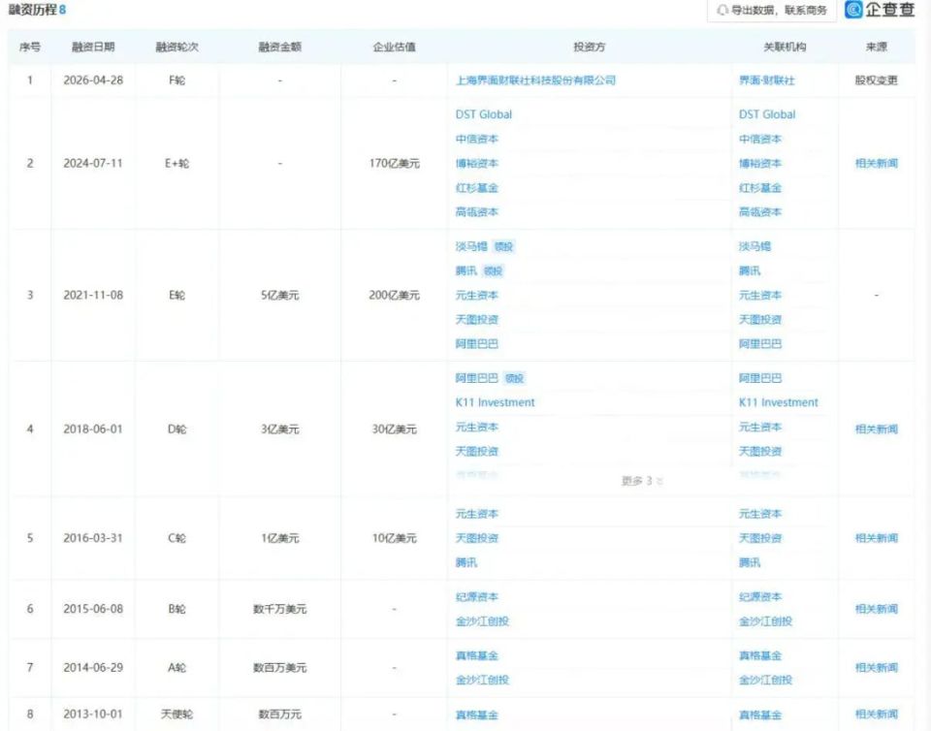Screen dimensions: 931x731
Task: Click the 企业估值 column header
Action: [395, 47]
